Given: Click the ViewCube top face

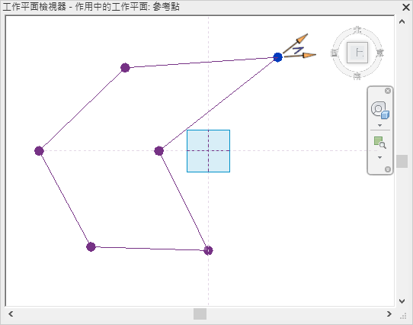Looking at the screenshot, I should coord(357,53).
